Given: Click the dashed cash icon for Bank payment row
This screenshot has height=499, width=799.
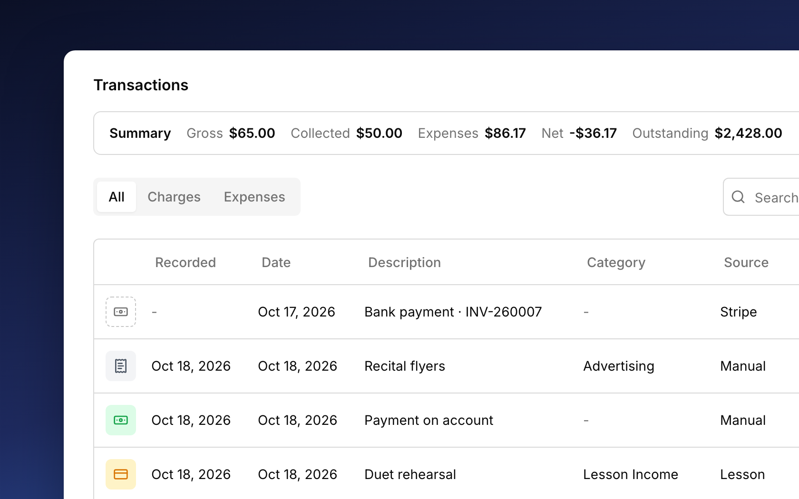Looking at the screenshot, I should coord(121,312).
